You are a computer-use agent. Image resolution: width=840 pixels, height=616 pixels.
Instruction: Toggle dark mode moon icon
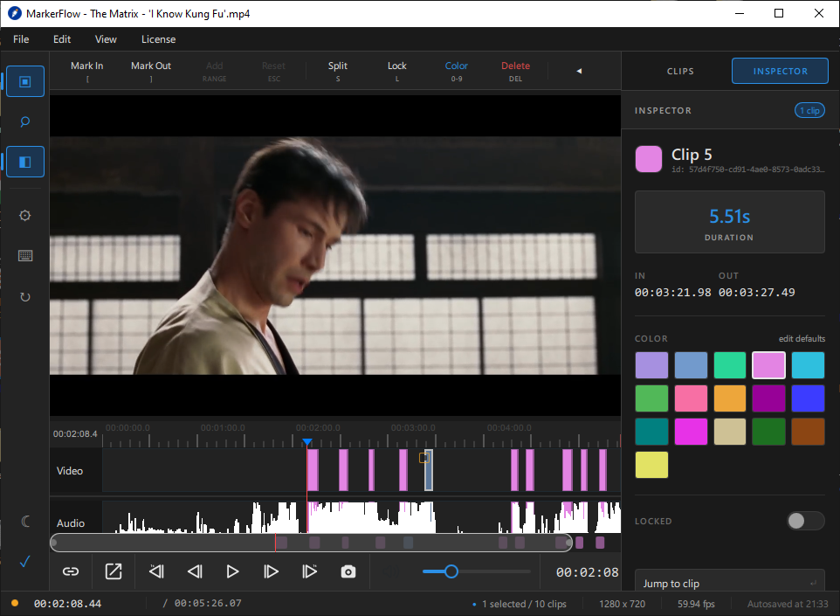tap(25, 521)
